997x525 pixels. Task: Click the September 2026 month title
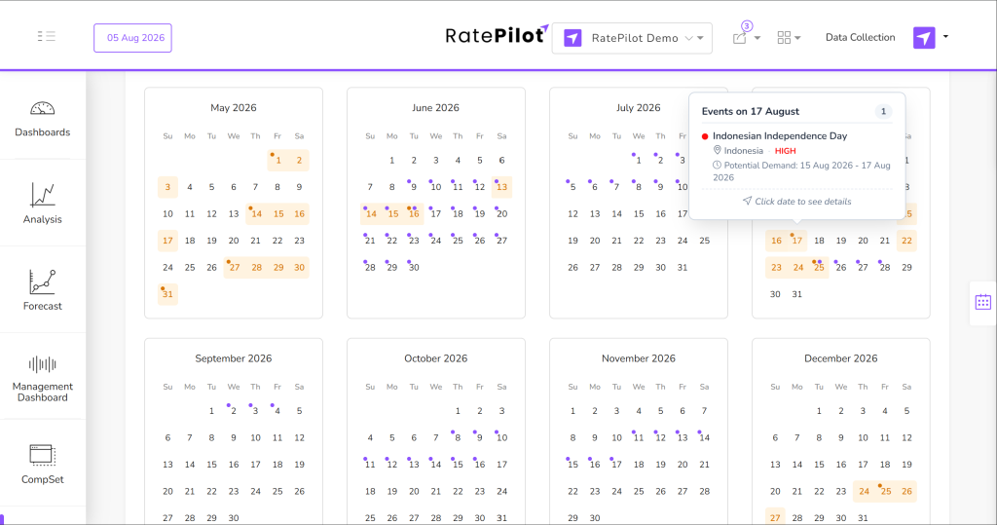(x=234, y=358)
